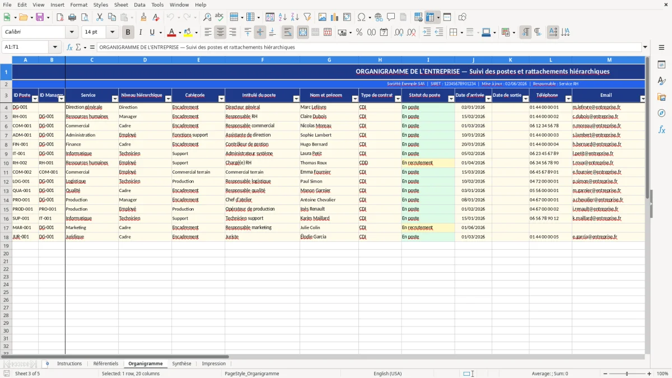Expand the Name Box dropdown
Image resolution: width=672 pixels, height=378 pixels.
pos(55,47)
